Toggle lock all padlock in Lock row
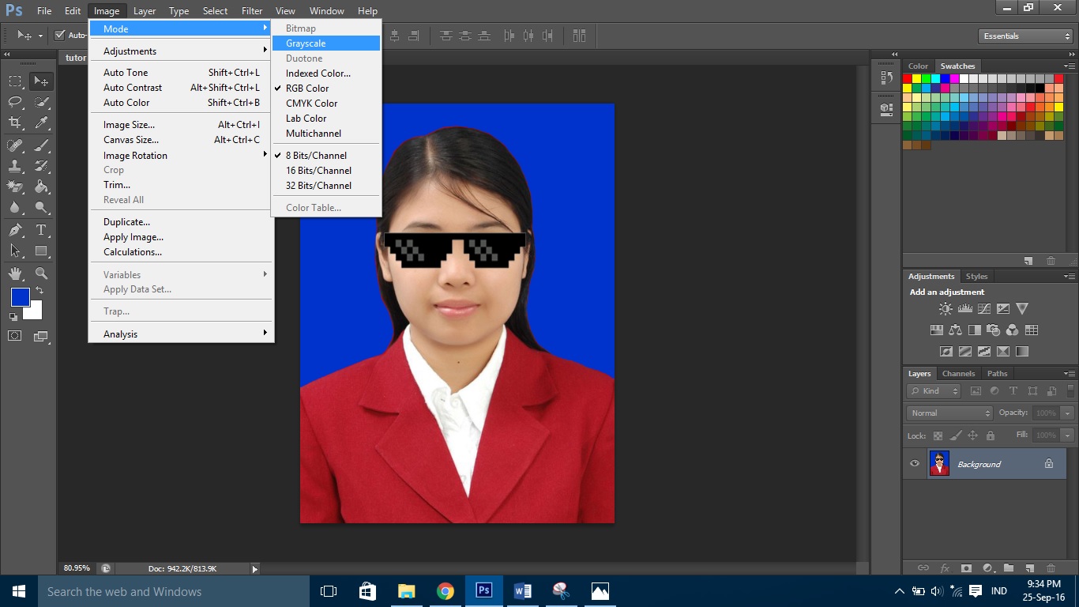 991,435
